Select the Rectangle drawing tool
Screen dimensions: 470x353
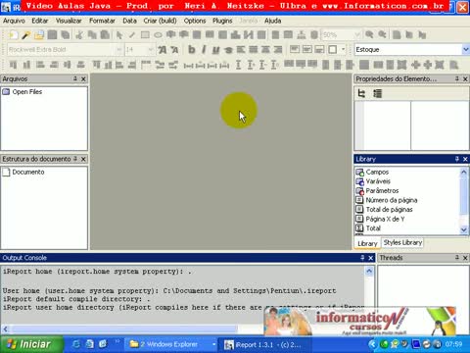point(145,35)
